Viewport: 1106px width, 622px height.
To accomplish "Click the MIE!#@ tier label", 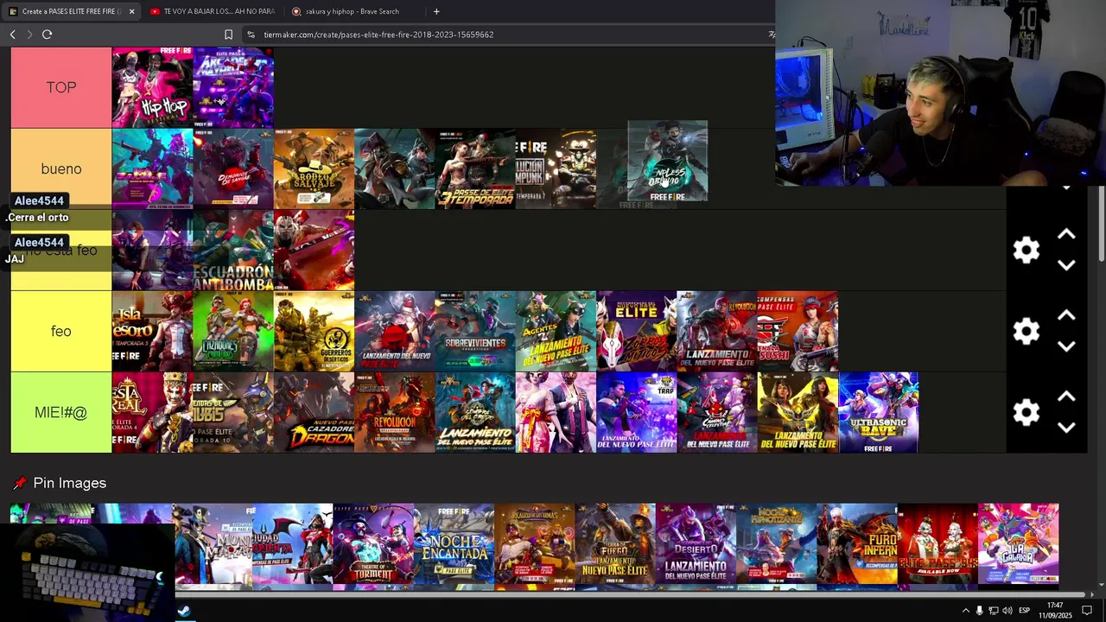I will pos(61,412).
